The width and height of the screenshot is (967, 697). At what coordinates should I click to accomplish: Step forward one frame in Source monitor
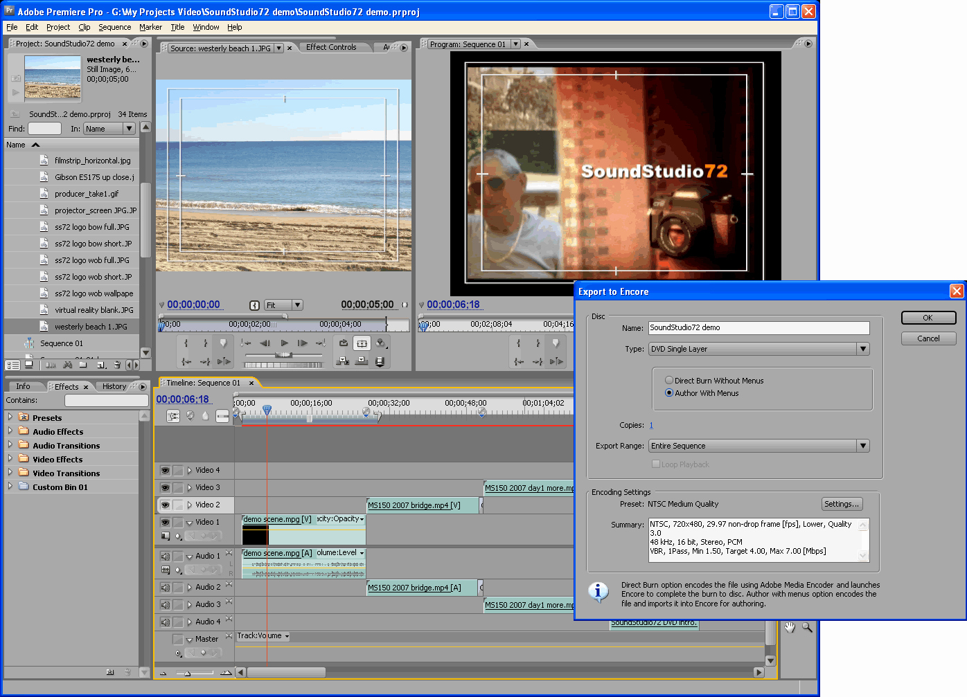pos(303,343)
